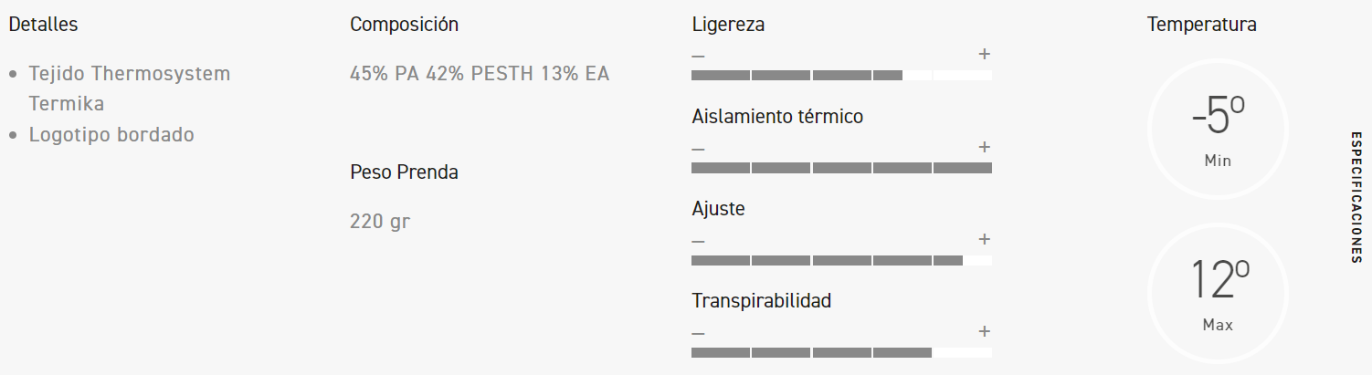Click the minus sign under Ajuste
The height and width of the screenshot is (375, 1372).
pos(698,240)
